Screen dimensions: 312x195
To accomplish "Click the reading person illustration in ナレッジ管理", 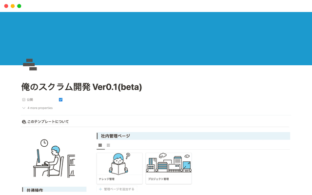I will point(119,163).
